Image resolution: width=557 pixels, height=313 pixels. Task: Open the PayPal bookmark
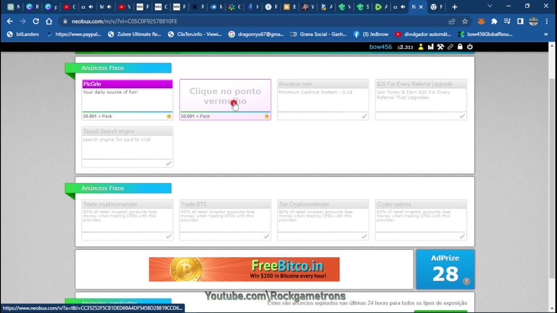click(74, 34)
